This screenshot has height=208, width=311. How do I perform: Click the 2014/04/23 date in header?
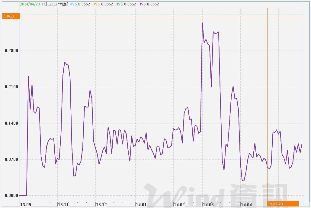tap(30, 4)
